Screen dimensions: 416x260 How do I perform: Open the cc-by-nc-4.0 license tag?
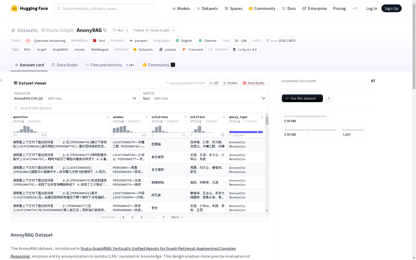pyautogui.click(x=245, y=49)
